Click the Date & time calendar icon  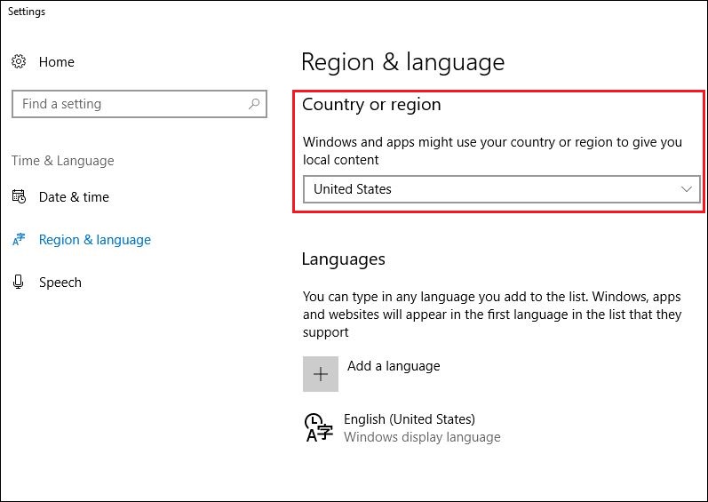(19, 196)
